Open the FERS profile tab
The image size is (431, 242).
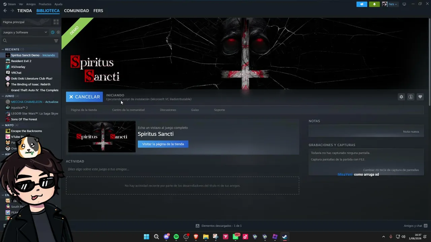[x=98, y=11]
